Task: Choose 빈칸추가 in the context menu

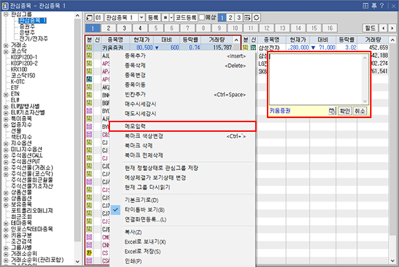Action: pyautogui.click(x=182, y=95)
